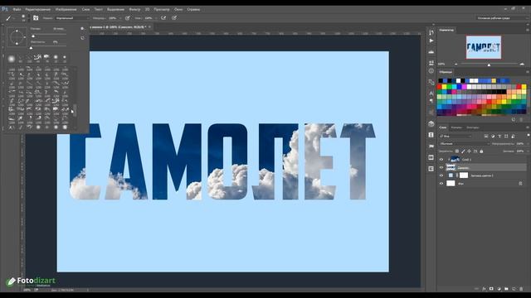This screenshot has height=298, width=531.
Task: Open brush picker gear settings
Action: click(82, 29)
